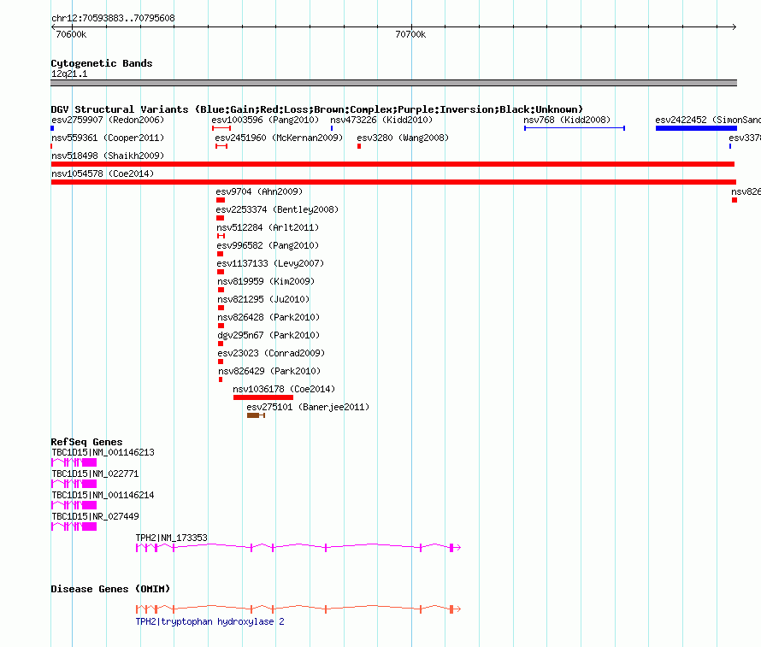Click the esv1137133 (Levy2007) label
Image resolution: width=761 pixels, height=647 pixels.
point(270,263)
